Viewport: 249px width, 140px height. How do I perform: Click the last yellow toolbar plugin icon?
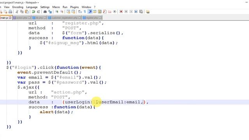click(x=148, y=12)
